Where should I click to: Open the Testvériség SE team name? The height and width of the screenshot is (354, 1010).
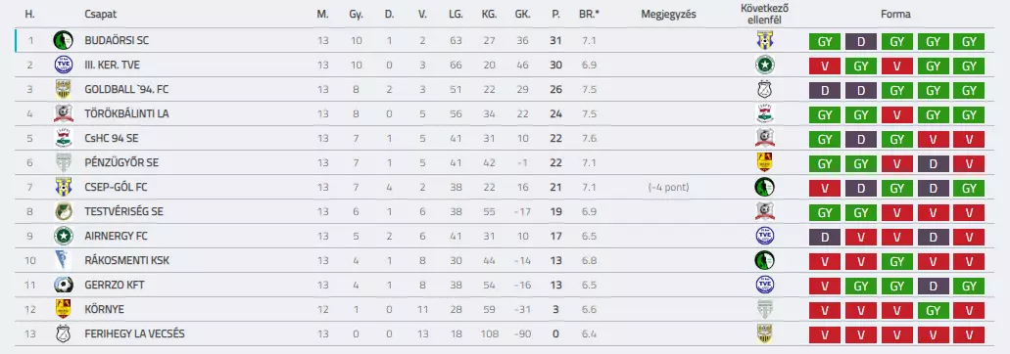pyautogui.click(x=123, y=211)
